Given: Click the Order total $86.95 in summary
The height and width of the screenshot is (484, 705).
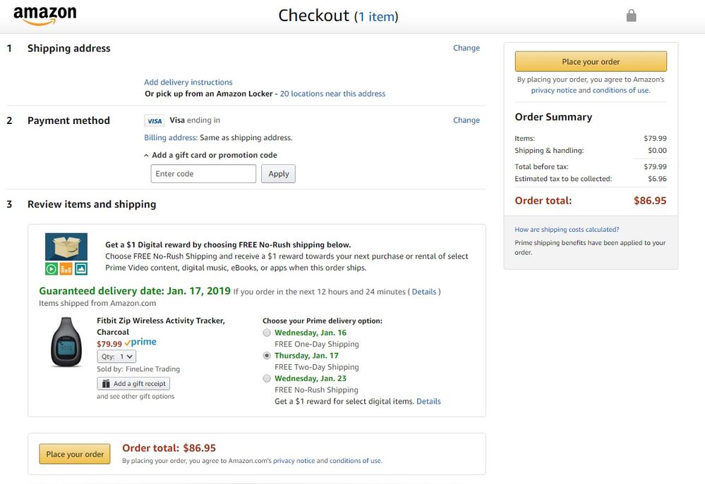Looking at the screenshot, I should pos(591,201).
